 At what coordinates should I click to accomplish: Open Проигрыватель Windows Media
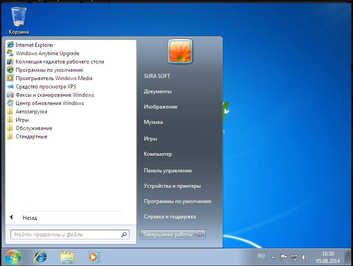46,78
